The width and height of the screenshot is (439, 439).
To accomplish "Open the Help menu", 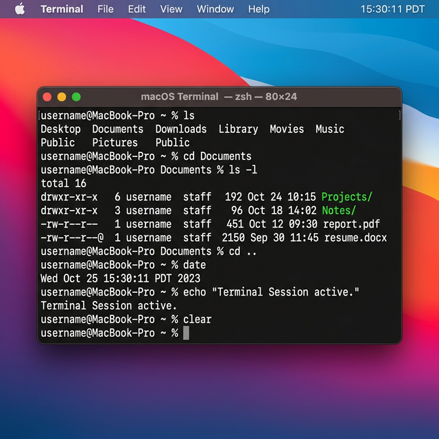I will [x=259, y=9].
